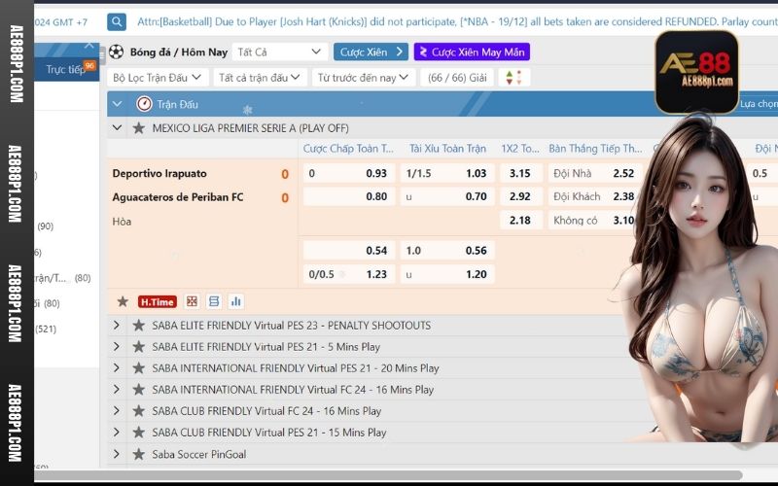Open Tất cả trận đấu dropdown

(x=260, y=78)
